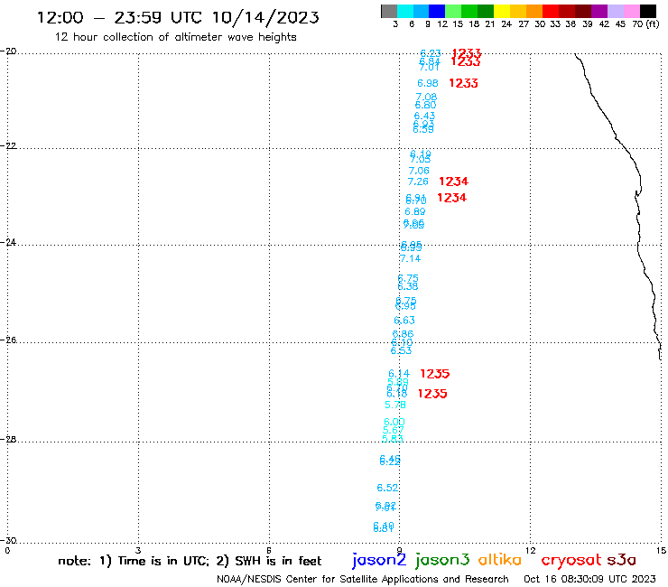Click the cyan 5.67 wave height value
The width and height of the screenshot is (668, 587).
pyautogui.click(x=394, y=430)
